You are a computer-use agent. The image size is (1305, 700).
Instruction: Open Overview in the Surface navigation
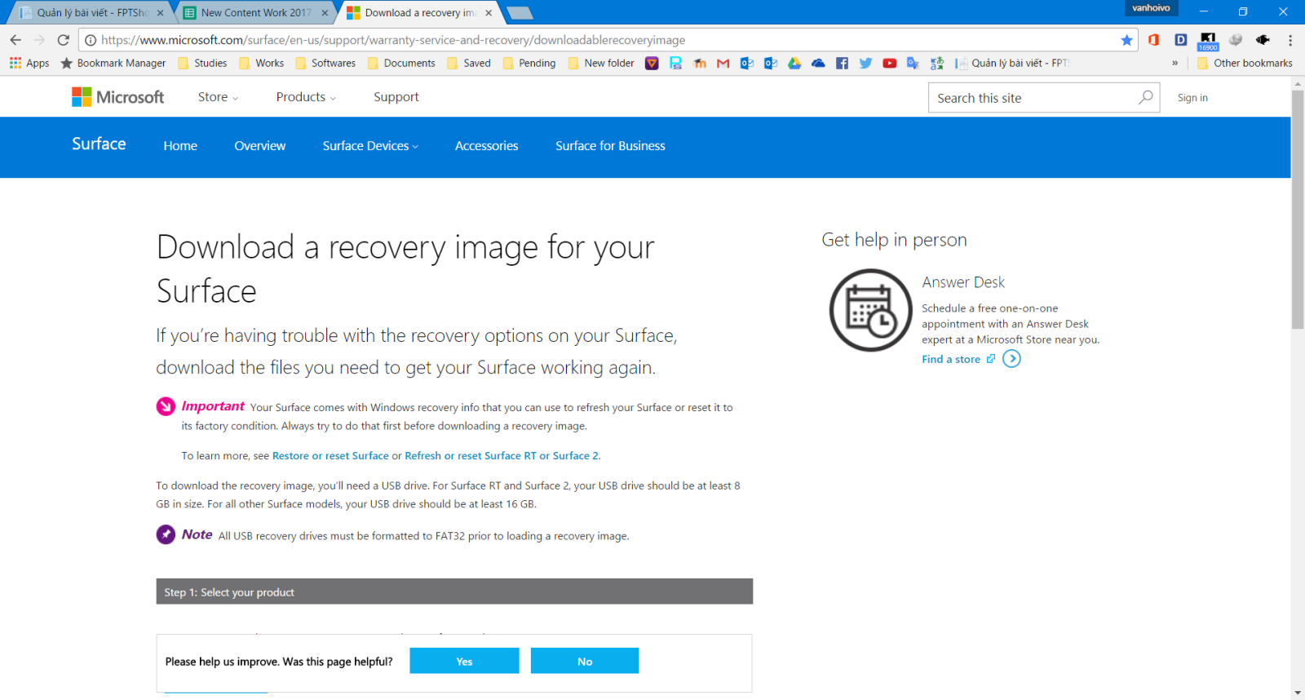(x=260, y=146)
